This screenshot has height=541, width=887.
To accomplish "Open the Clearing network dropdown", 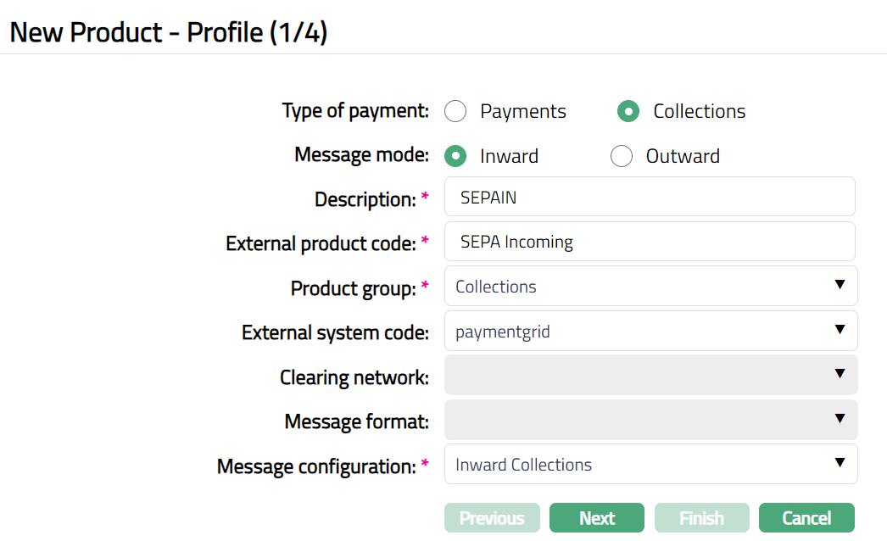I will [650, 375].
